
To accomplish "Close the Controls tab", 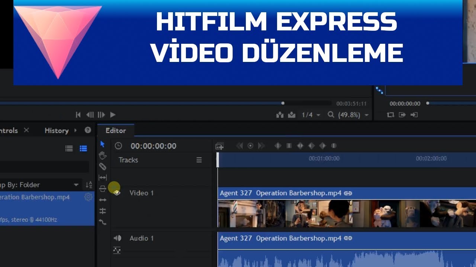I will point(26,130).
